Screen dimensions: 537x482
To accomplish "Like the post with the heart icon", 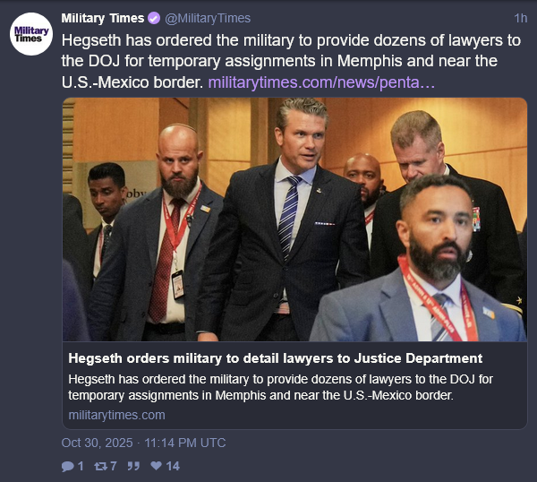I will point(156,466).
